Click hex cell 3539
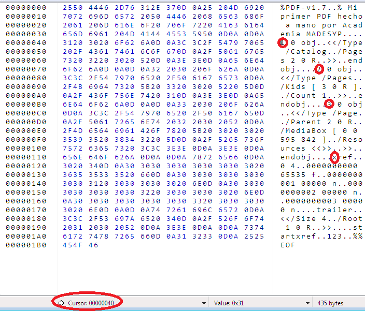 point(73,140)
